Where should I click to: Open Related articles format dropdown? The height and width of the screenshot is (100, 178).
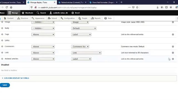(81, 59)
